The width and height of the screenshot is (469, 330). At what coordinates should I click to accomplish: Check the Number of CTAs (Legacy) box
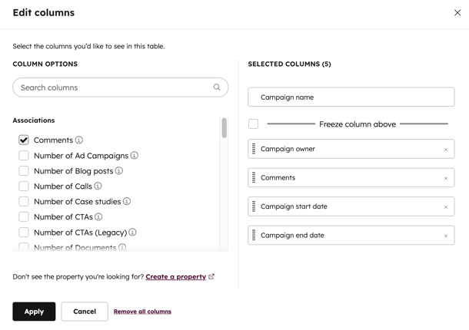coord(24,233)
